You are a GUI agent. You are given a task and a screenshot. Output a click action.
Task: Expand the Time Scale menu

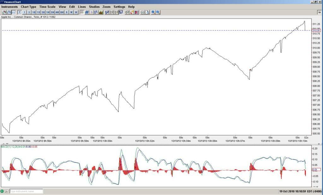(47, 7)
